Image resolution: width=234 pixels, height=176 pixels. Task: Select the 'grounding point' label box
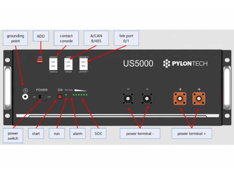[16, 38]
